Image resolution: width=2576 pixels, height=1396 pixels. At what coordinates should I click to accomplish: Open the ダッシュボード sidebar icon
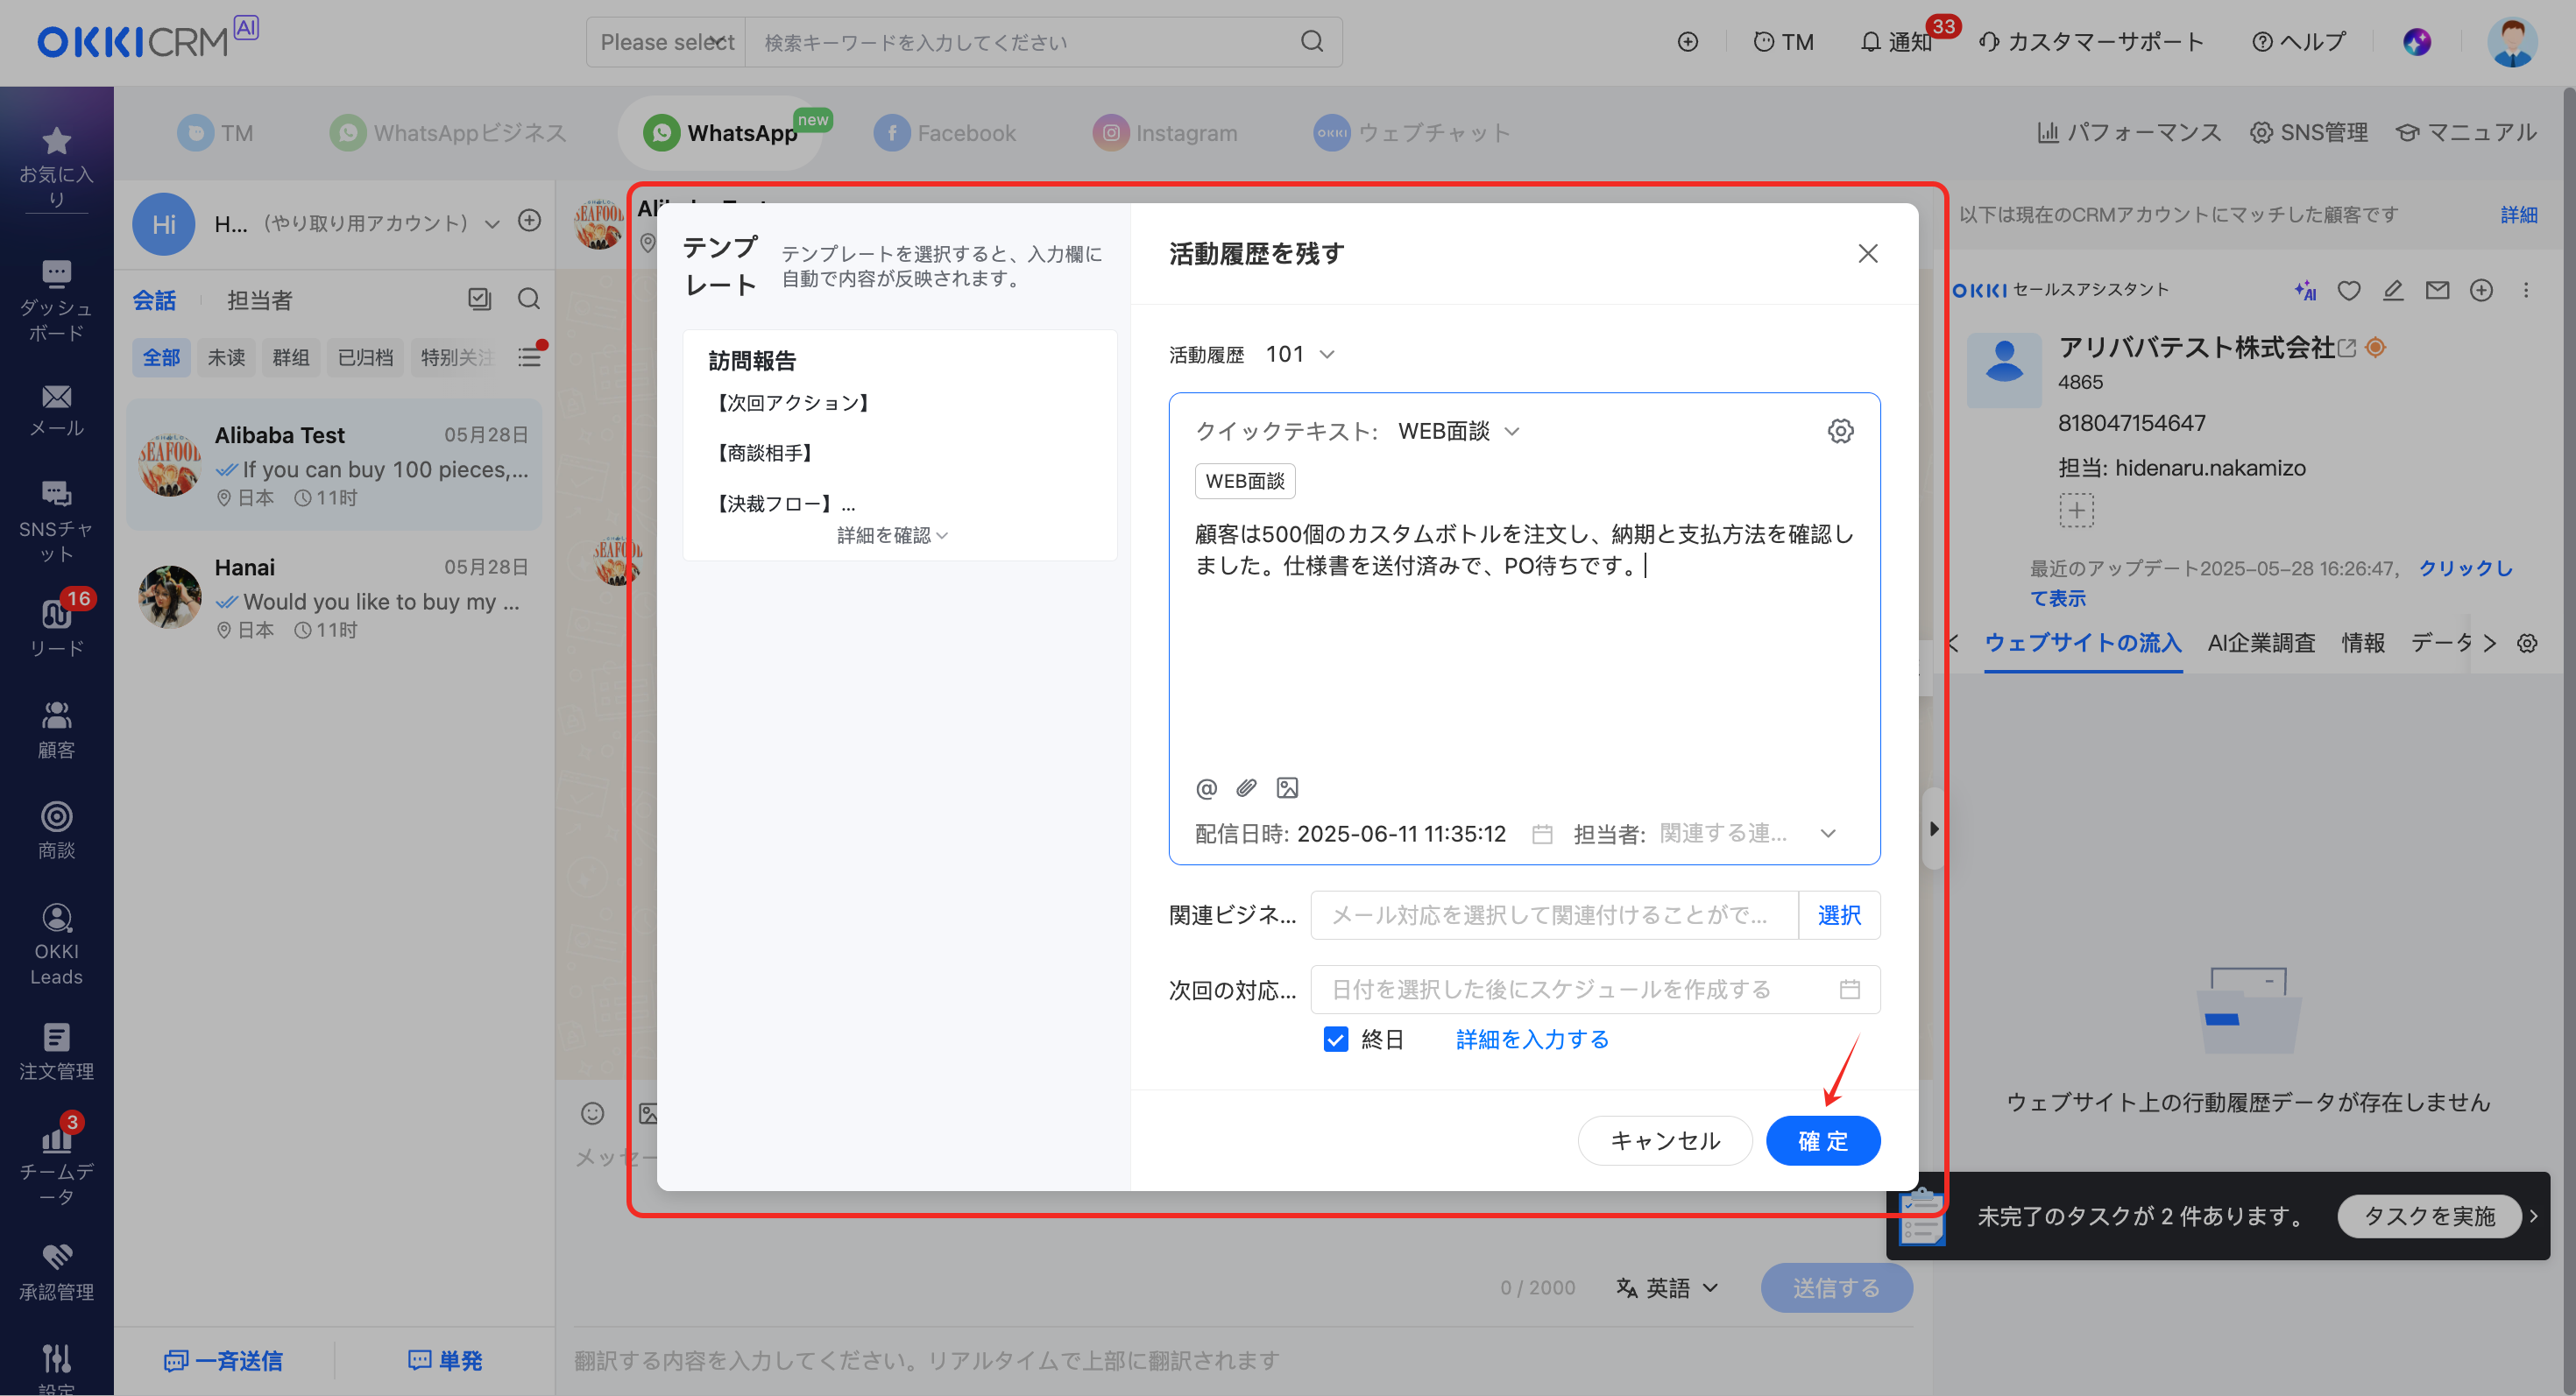tap(56, 300)
